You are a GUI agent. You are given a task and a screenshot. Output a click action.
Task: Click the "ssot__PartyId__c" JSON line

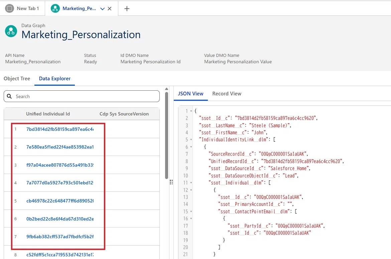(x=276, y=226)
